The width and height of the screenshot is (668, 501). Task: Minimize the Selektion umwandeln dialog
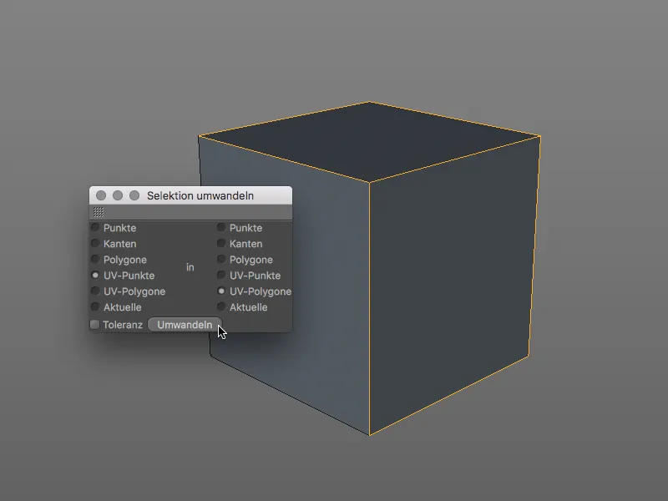118,195
